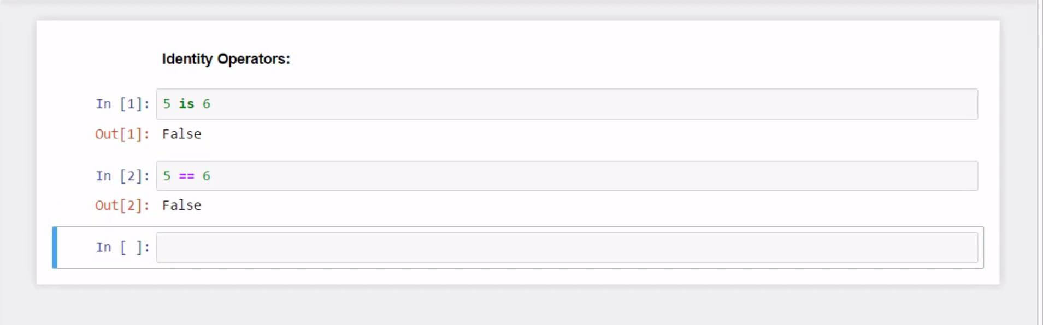Click the empty In [ ]: prompt
Image resolution: width=1043 pixels, height=325 pixels.
122,247
